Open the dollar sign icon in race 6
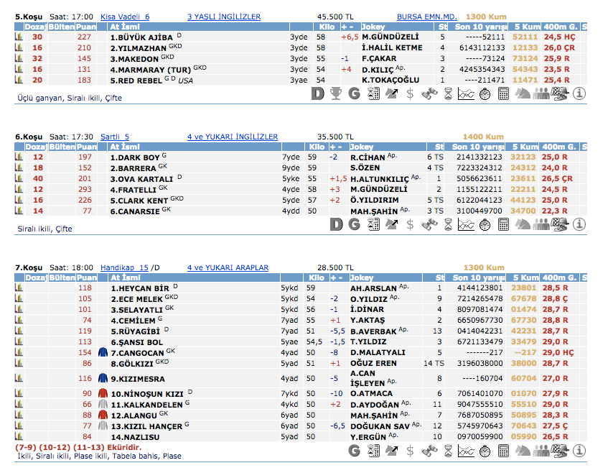Viewport: 608px width, 473px height. (x=410, y=224)
